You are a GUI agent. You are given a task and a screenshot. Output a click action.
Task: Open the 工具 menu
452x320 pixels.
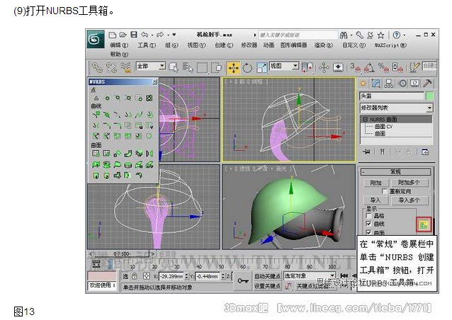point(147,45)
